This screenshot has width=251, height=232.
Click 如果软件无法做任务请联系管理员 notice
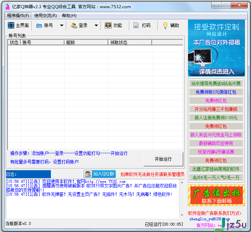click(152, 174)
